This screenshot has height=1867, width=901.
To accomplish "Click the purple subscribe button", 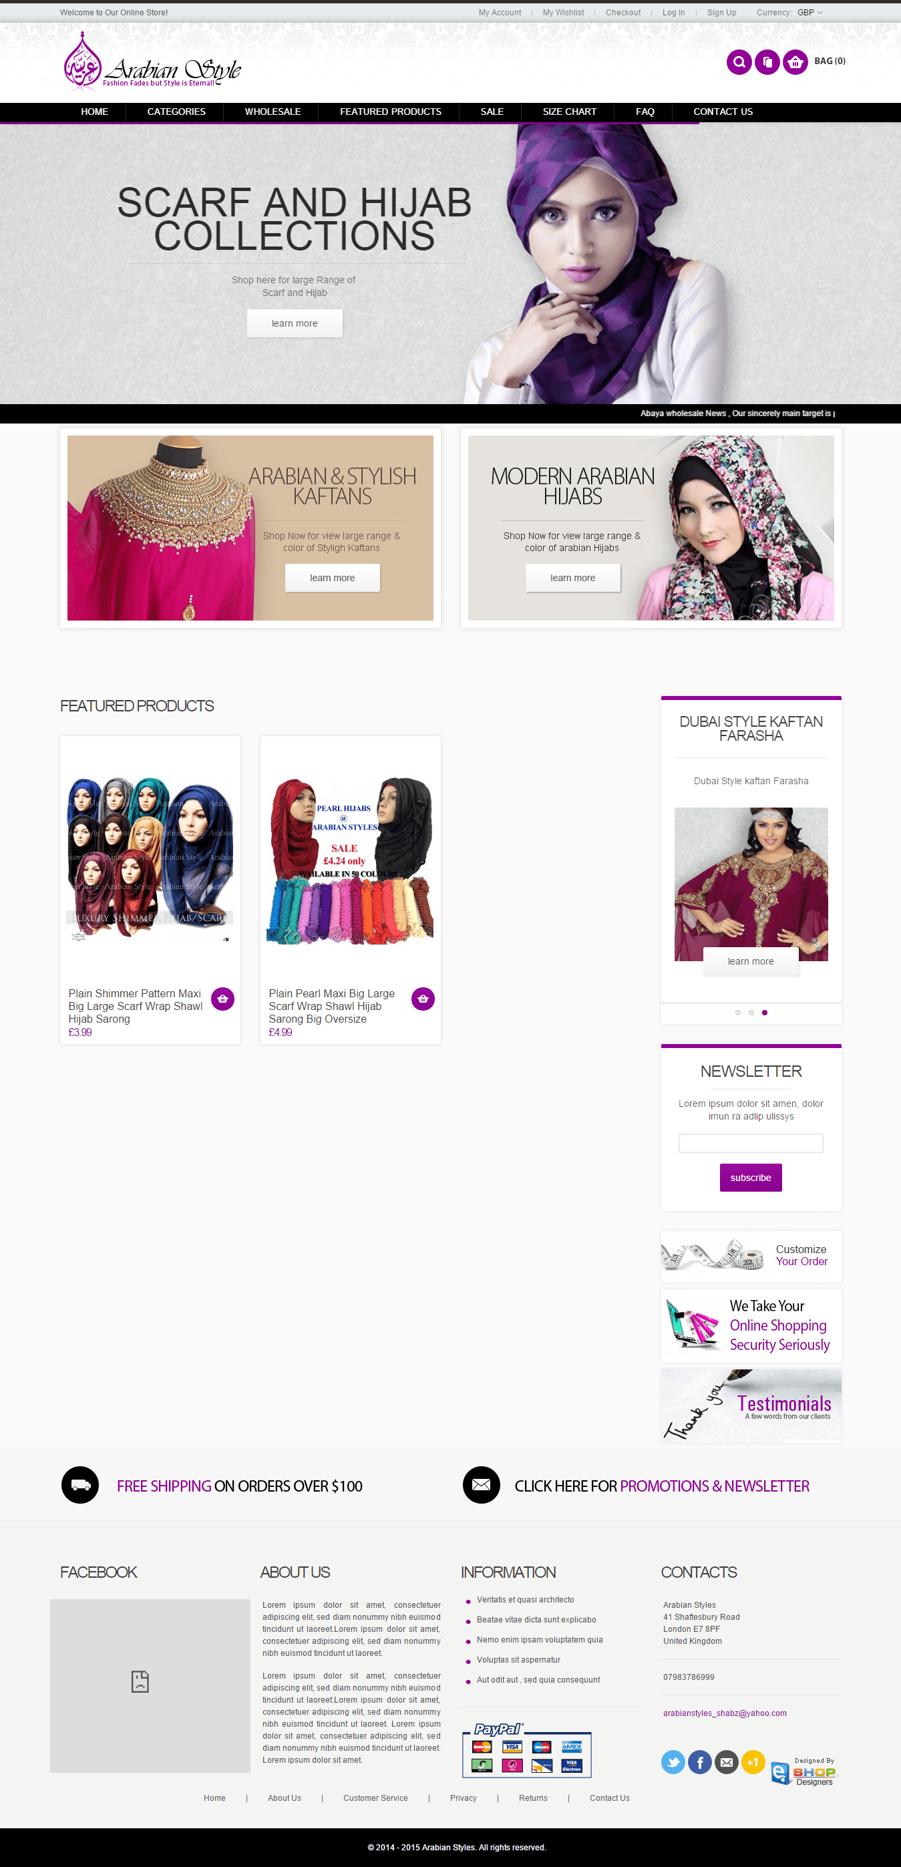I will pos(750,1178).
